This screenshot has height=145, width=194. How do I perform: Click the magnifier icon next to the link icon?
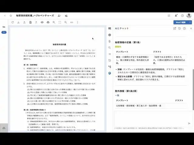(65, 22)
